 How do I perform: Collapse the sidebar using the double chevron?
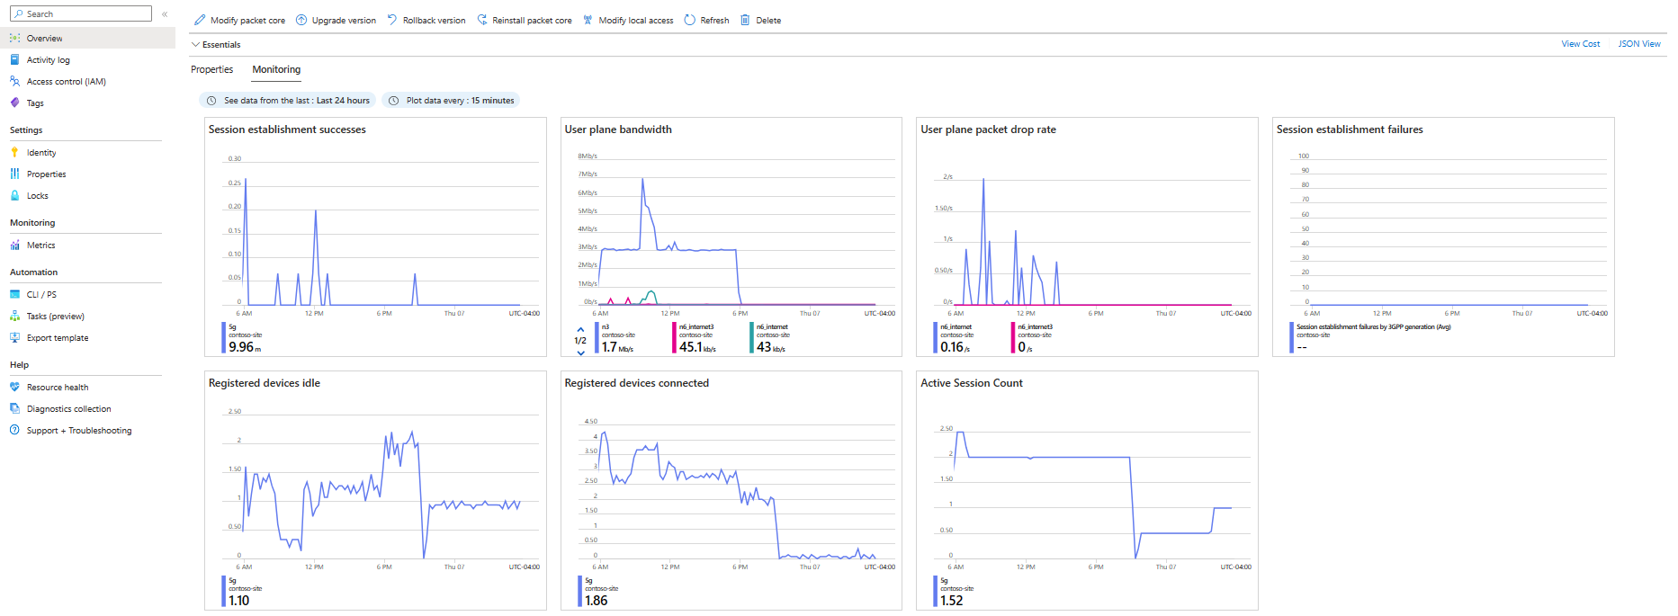tap(165, 14)
